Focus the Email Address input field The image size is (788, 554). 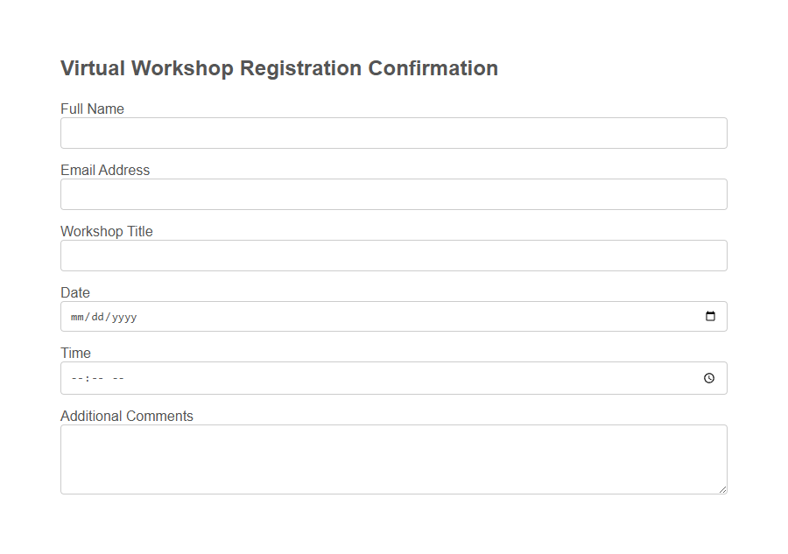(x=393, y=193)
